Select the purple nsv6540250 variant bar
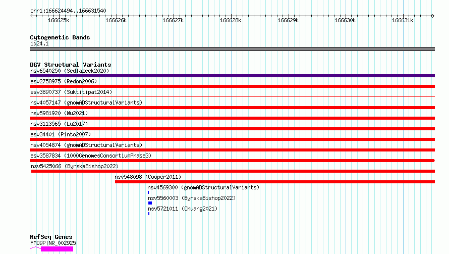 click(x=232, y=76)
